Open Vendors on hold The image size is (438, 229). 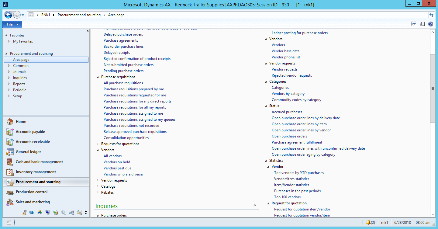[117, 162]
